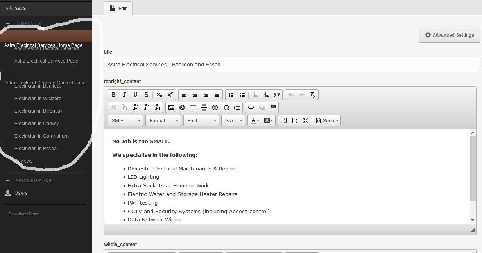
Task: Click the Copy icon
Action: coord(124,108)
